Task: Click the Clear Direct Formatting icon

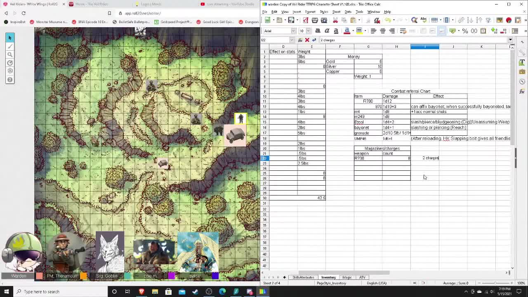Action: [x=377, y=20]
